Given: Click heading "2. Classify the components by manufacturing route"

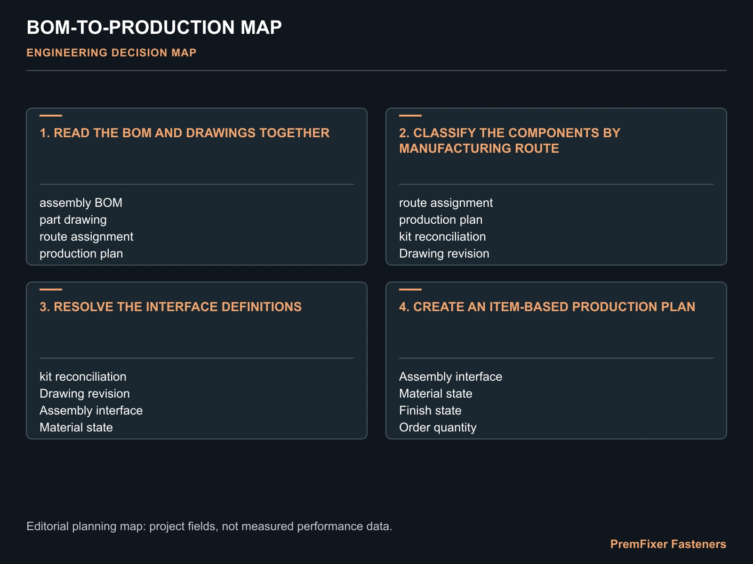Looking at the screenshot, I should [x=510, y=141].
